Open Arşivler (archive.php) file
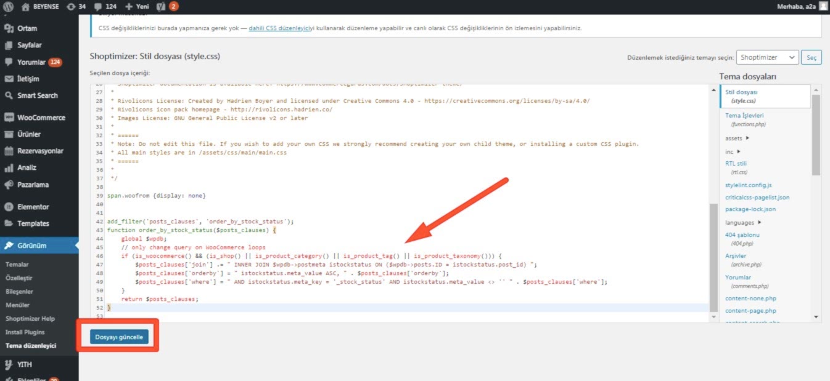This screenshot has height=381, width=830. click(744, 260)
